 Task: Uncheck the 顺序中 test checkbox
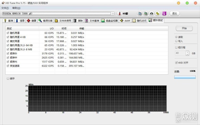(8, 58)
